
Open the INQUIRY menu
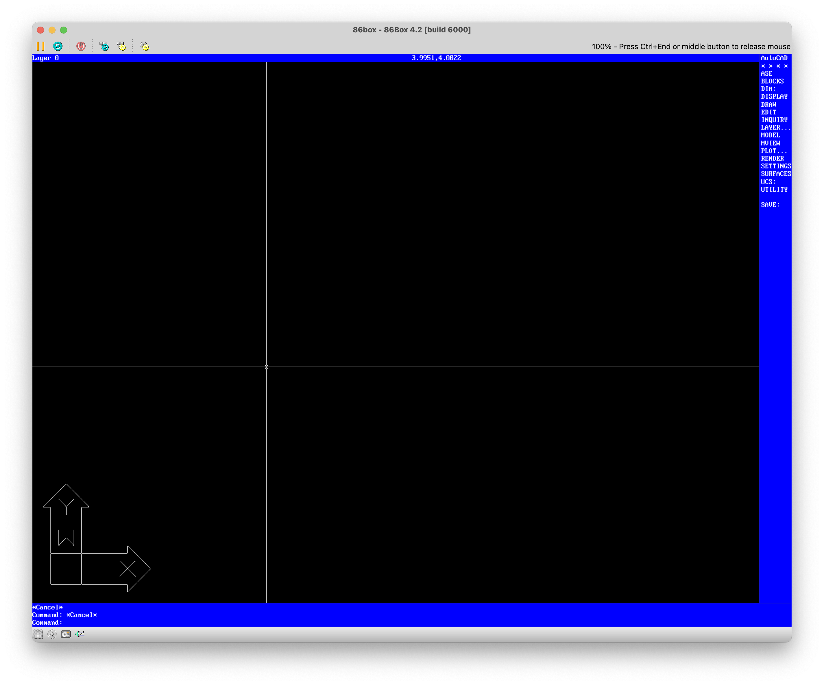pyautogui.click(x=774, y=120)
